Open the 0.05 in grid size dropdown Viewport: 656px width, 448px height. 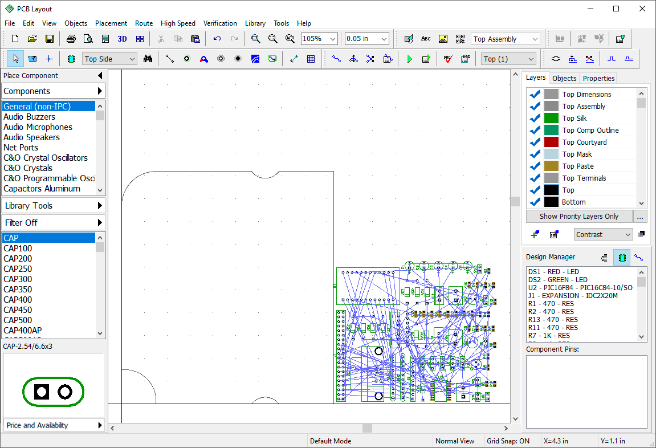[x=384, y=39]
